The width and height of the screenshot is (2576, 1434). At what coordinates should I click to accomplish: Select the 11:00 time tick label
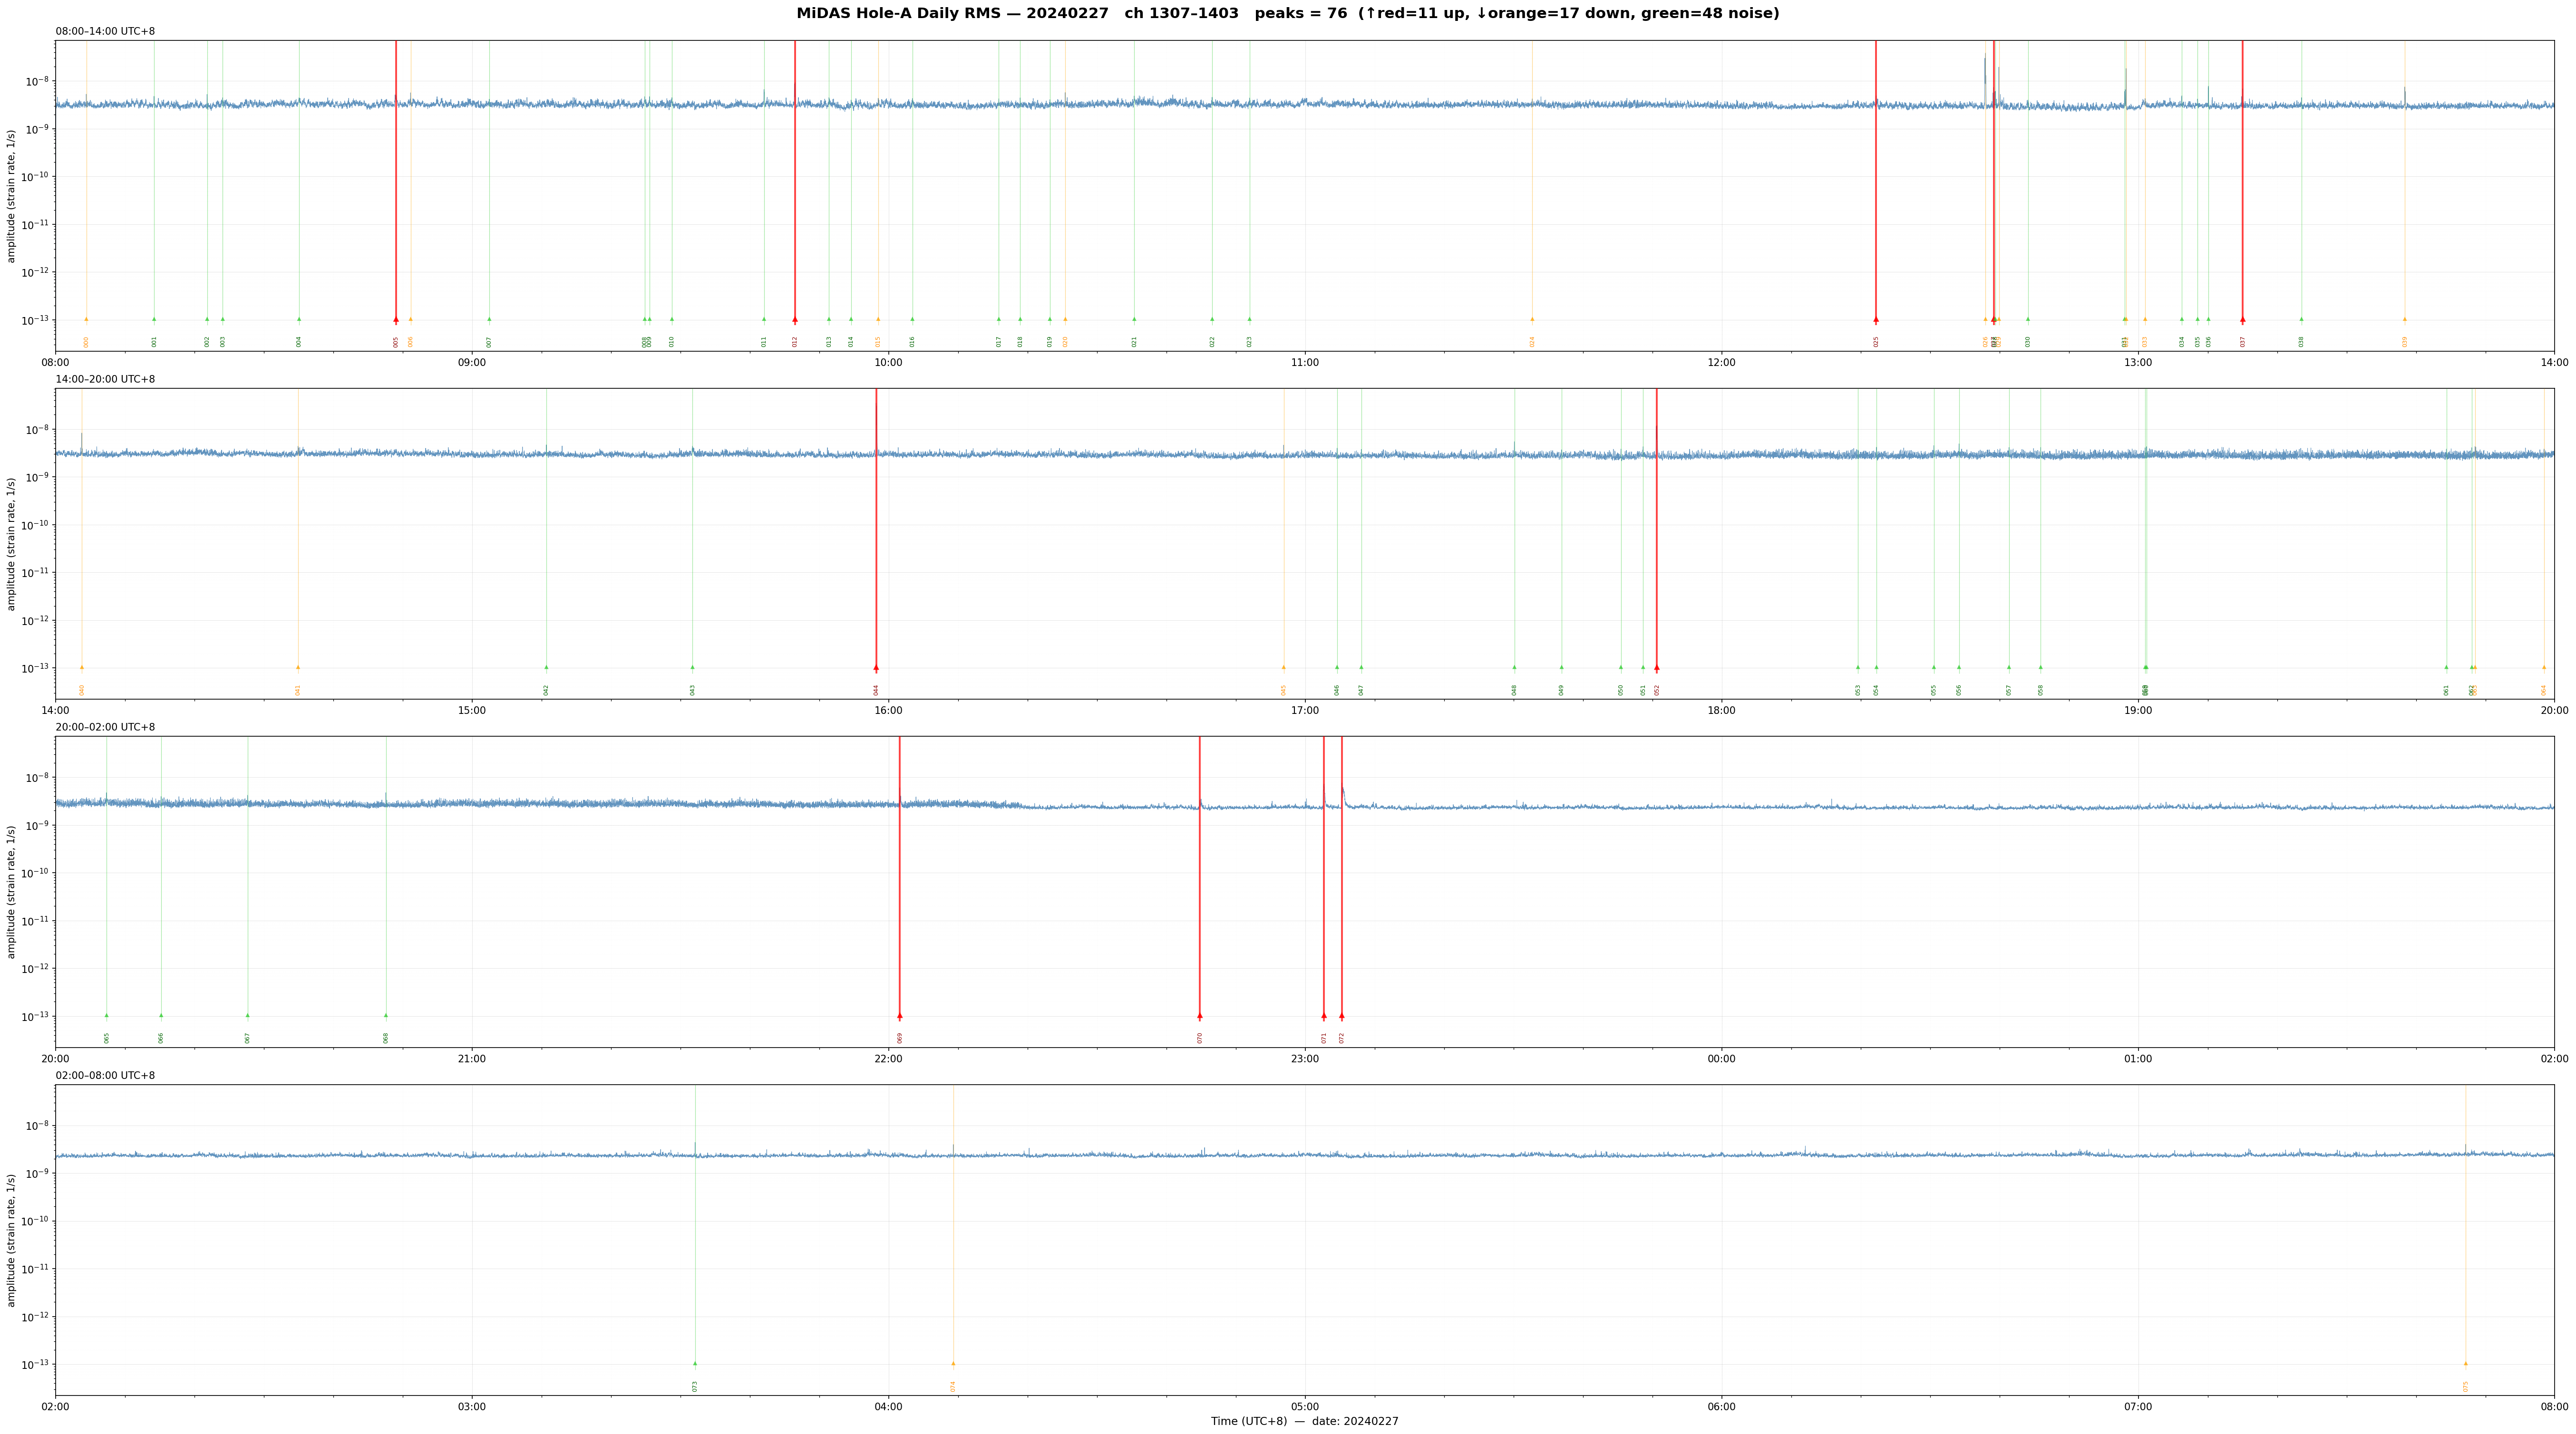(x=1305, y=363)
